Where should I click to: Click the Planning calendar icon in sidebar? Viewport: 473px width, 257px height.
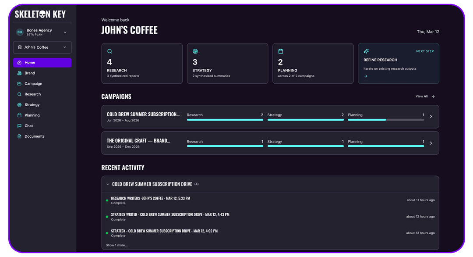point(19,115)
